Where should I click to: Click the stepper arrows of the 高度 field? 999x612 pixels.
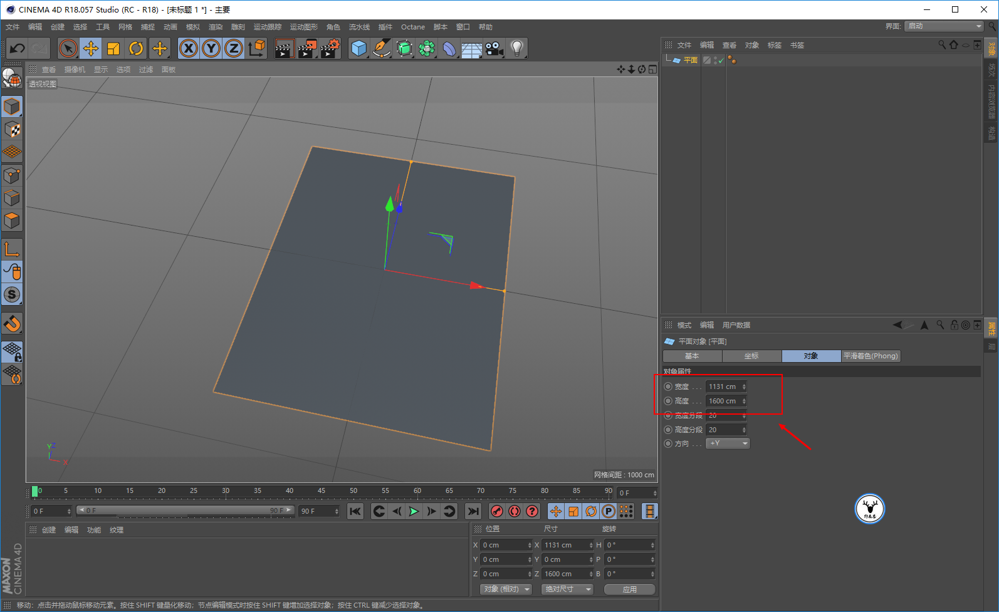[744, 401]
